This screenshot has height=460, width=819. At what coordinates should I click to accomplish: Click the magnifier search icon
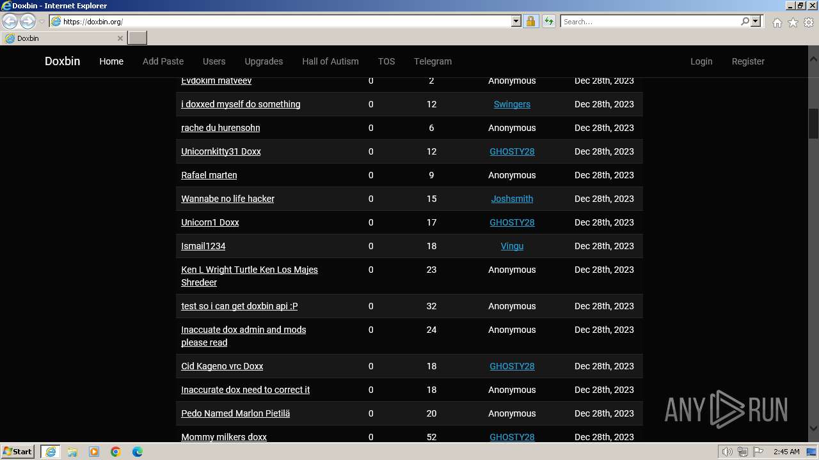[745, 21]
